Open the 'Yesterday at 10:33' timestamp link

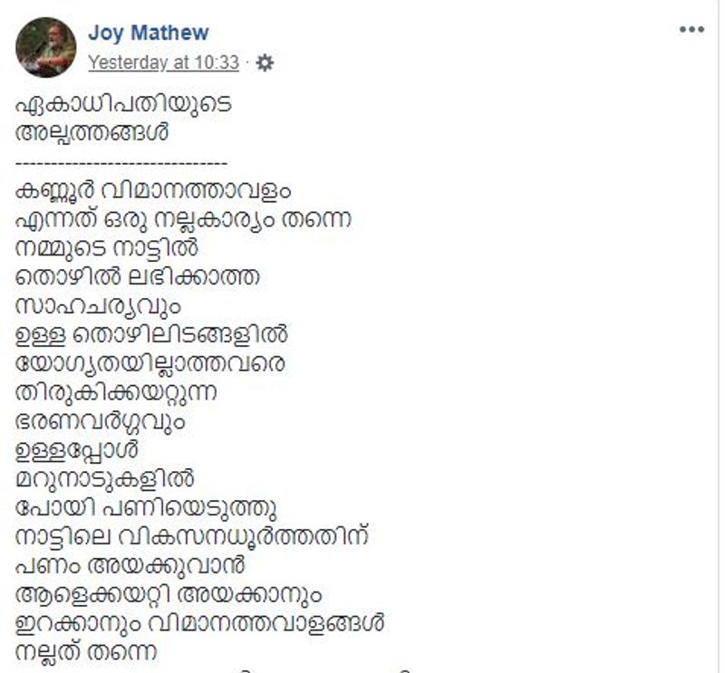(x=163, y=62)
